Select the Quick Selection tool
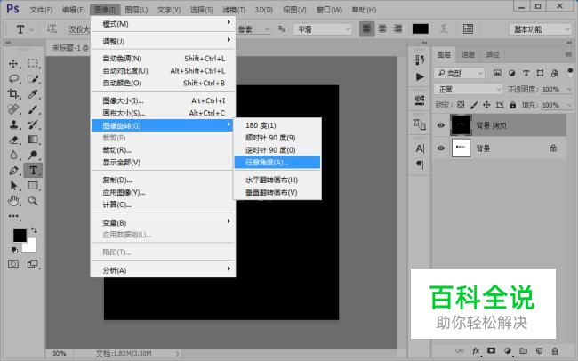The width and height of the screenshot is (578, 361). (33, 78)
